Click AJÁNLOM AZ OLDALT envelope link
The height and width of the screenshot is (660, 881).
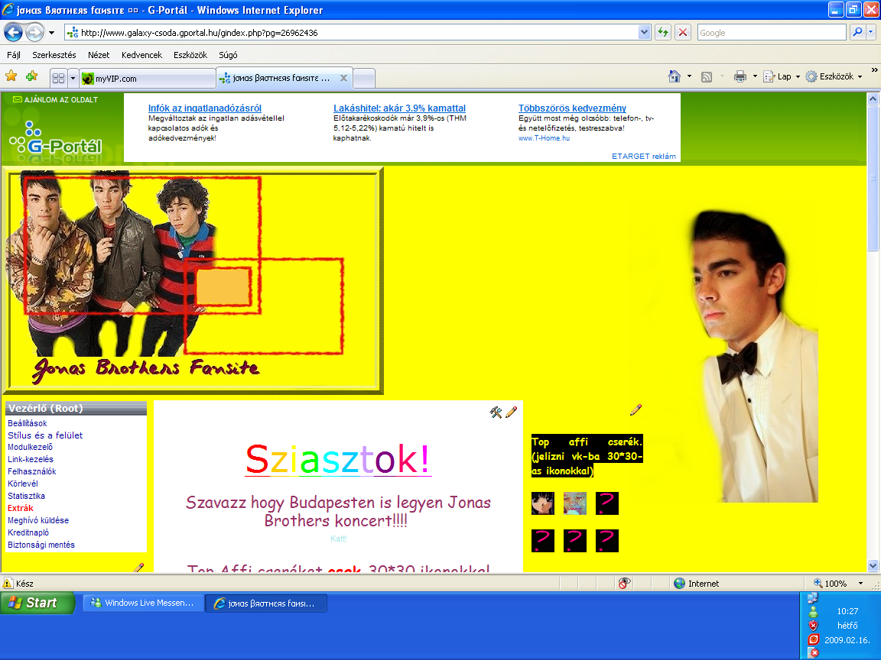point(55,99)
